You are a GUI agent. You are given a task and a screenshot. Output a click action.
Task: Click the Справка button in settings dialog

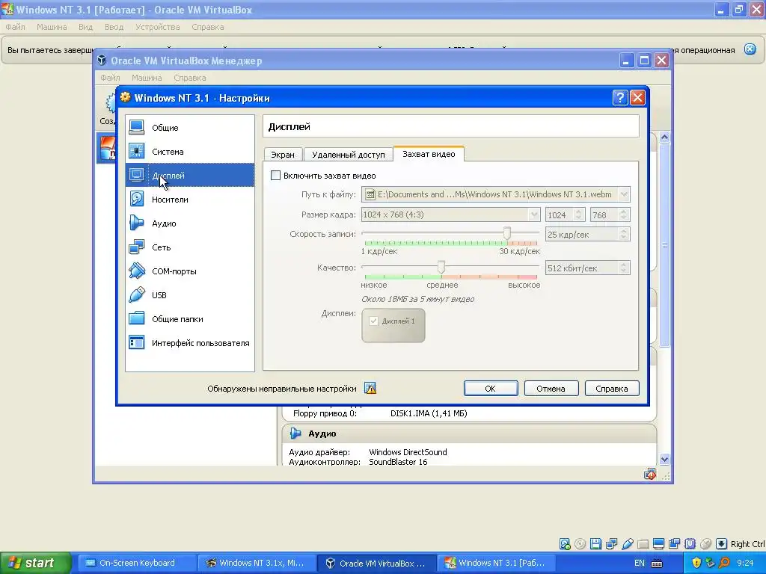(612, 389)
